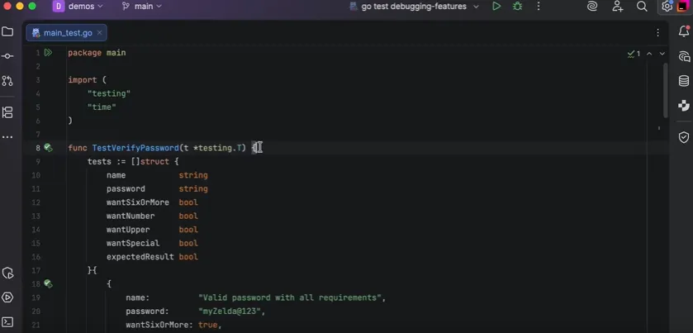This screenshot has width=693, height=333.
Task: Click the TestVerifyPassword function name
Action: click(x=135, y=148)
